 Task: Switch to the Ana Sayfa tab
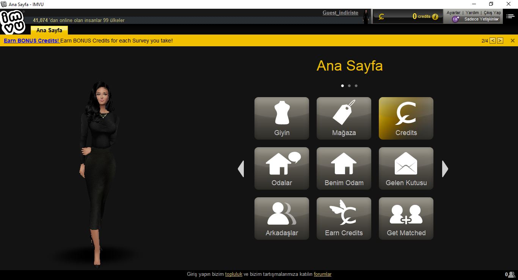coord(49,30)
